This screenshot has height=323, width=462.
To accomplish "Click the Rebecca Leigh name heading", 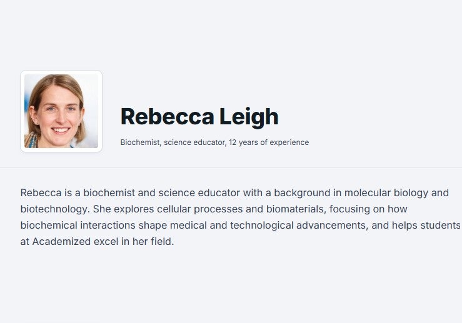I will tap(199, 117).
